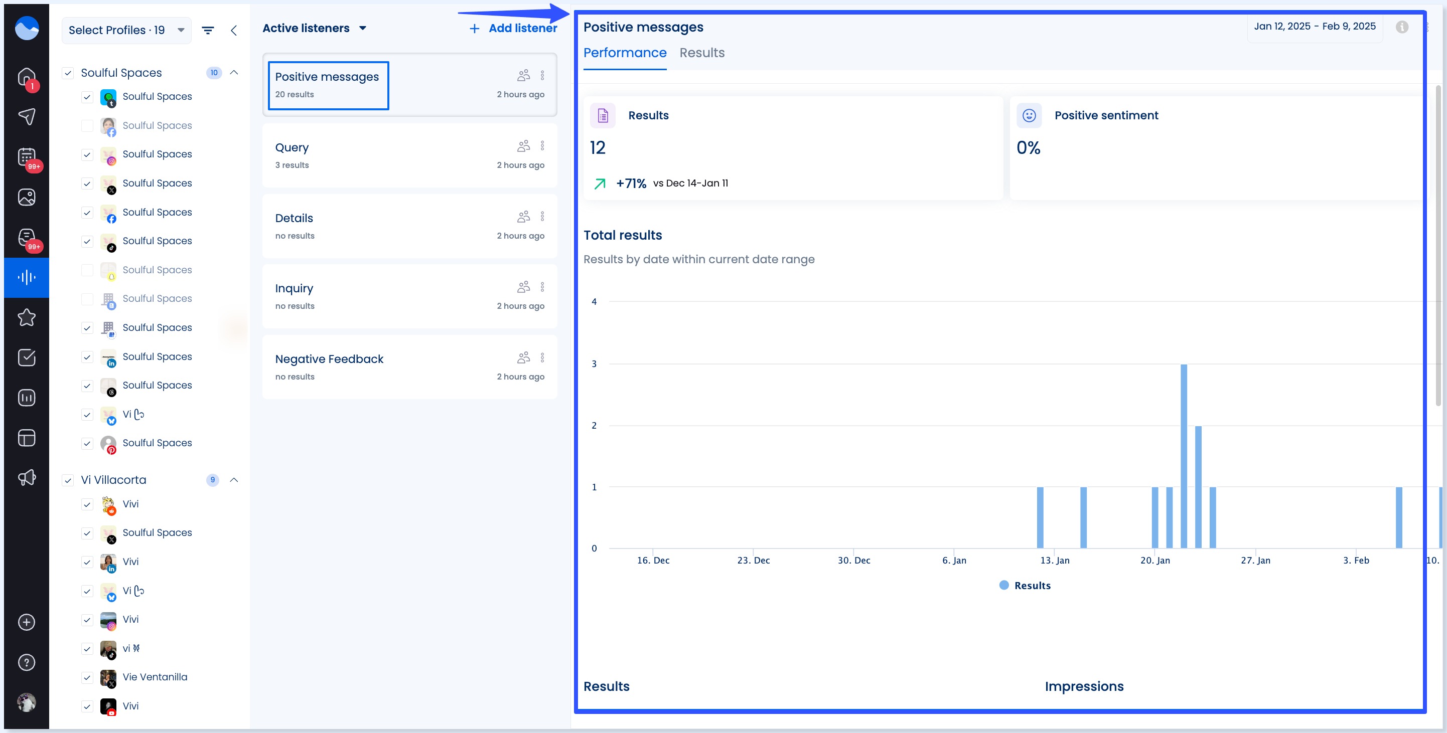Open the media library image icon

point(27,197)
